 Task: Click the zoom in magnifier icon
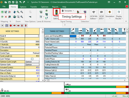click(18, 12)
